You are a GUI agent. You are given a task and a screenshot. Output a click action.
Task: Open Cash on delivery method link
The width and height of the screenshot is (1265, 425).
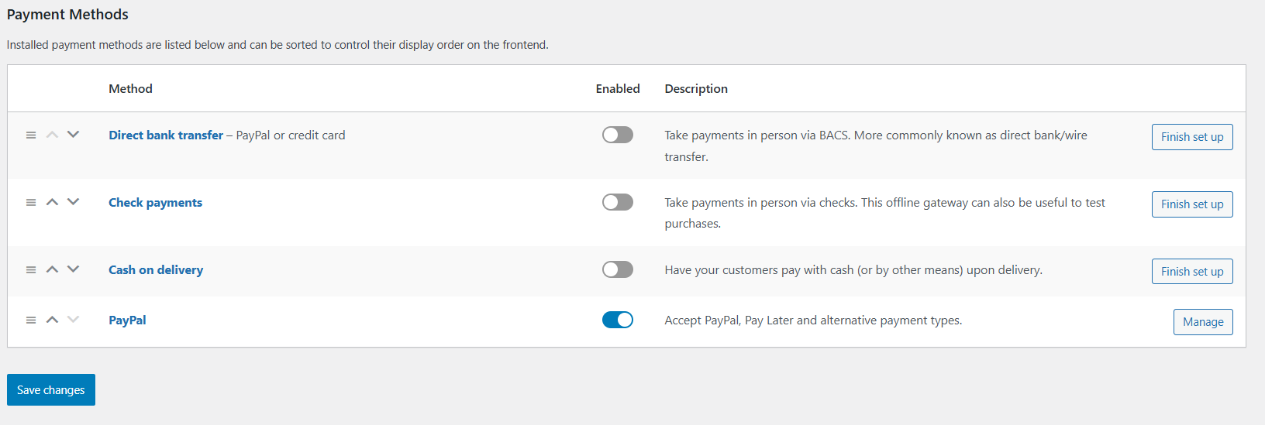point(156,269)
